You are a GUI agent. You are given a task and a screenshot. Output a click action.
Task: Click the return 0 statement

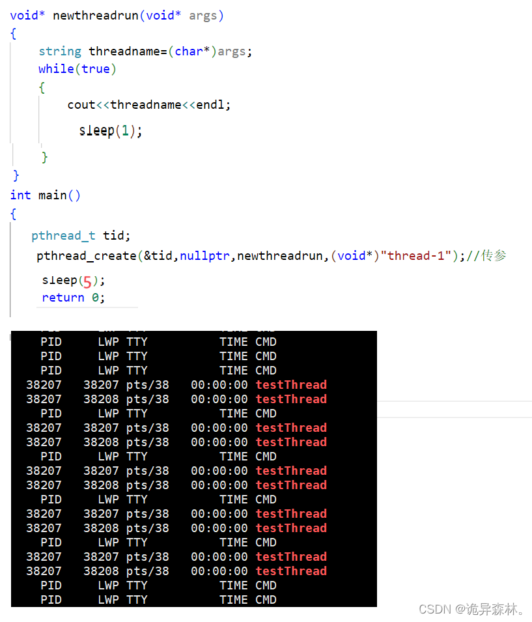click(x=74, y=298)
